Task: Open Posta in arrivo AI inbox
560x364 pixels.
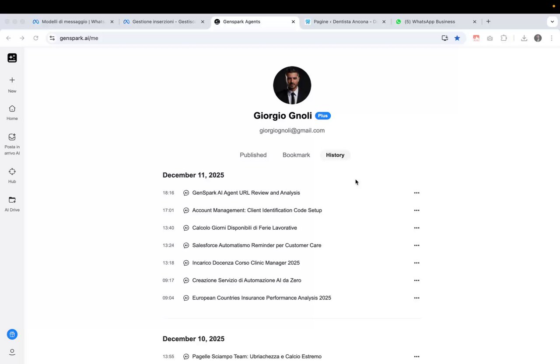Action: [12, 143]
